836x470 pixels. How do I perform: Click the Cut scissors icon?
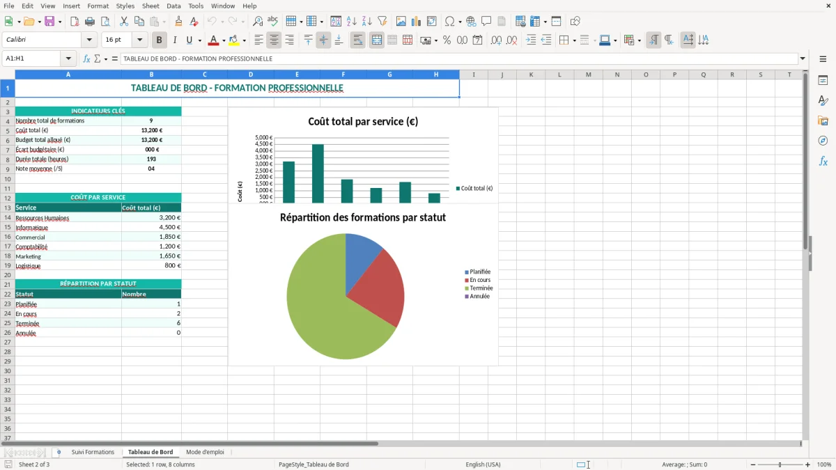(x=124, y=22)
